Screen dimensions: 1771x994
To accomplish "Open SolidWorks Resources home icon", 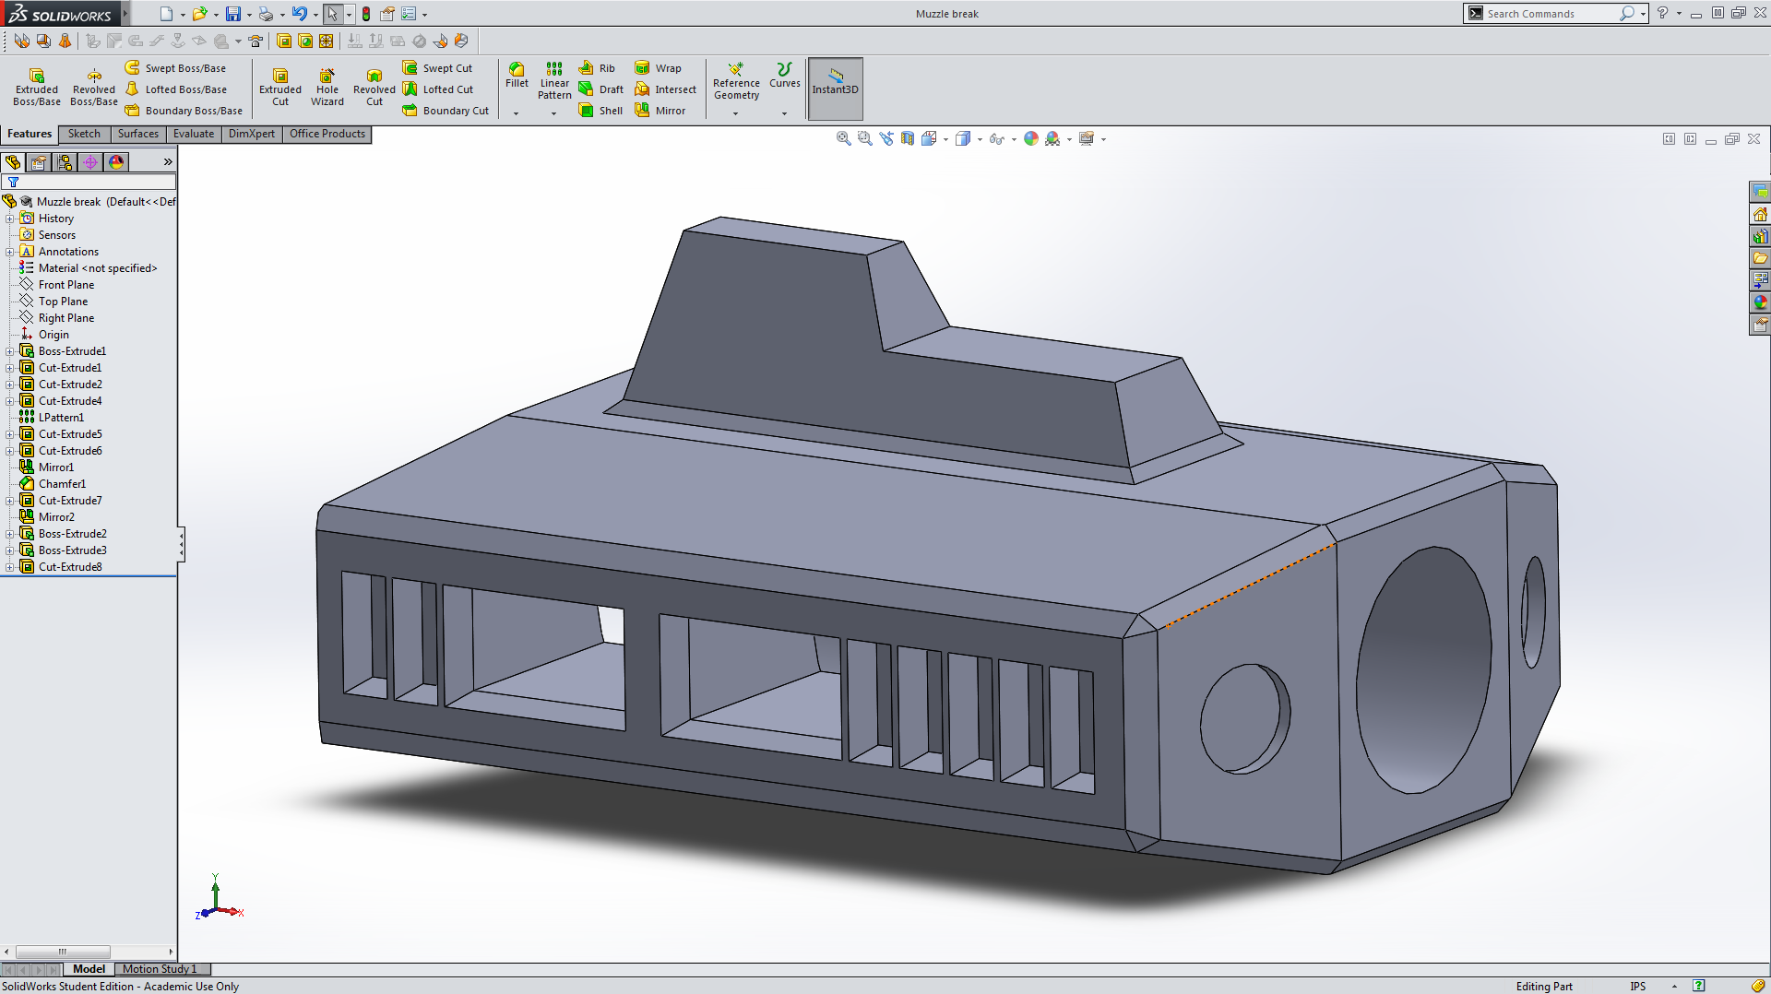I will [1760, 214].
